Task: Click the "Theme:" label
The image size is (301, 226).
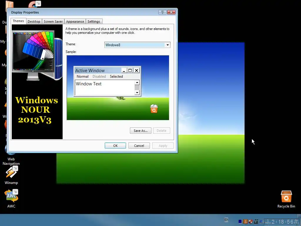Action: point(71,44)
